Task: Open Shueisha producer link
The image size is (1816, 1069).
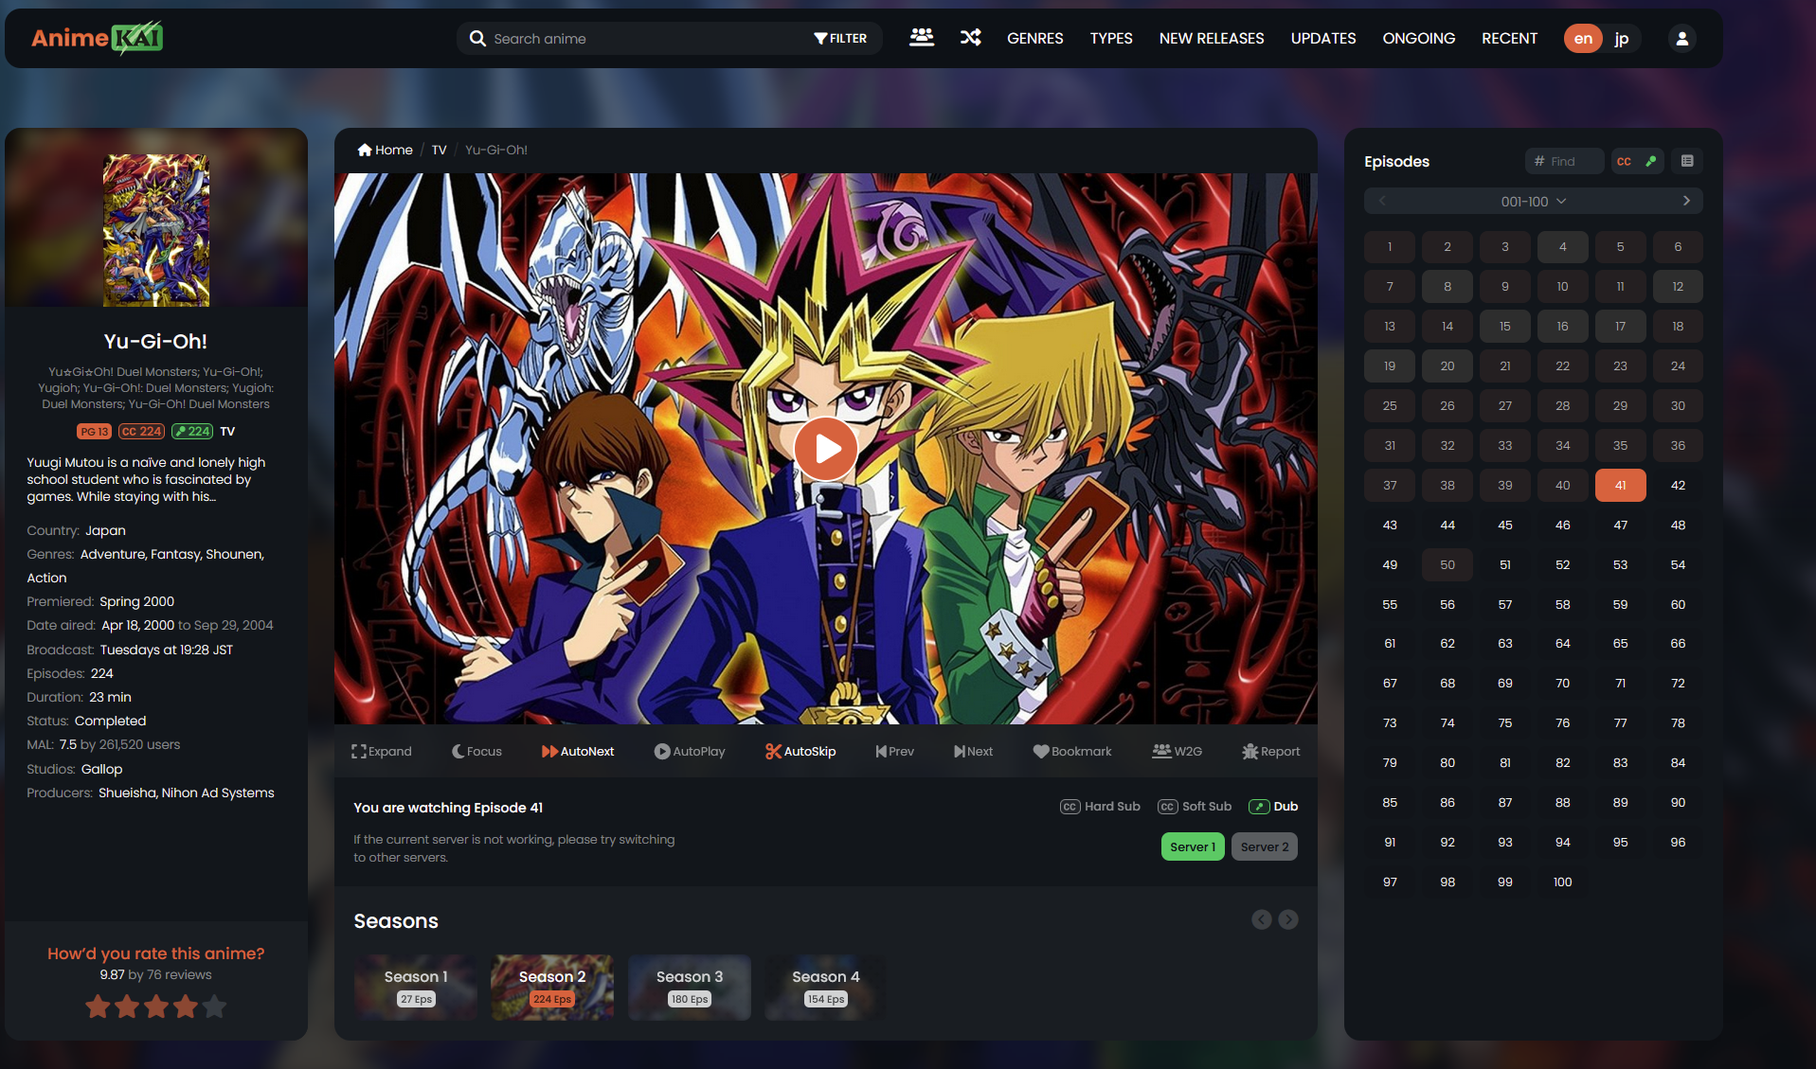Action: 128,793
